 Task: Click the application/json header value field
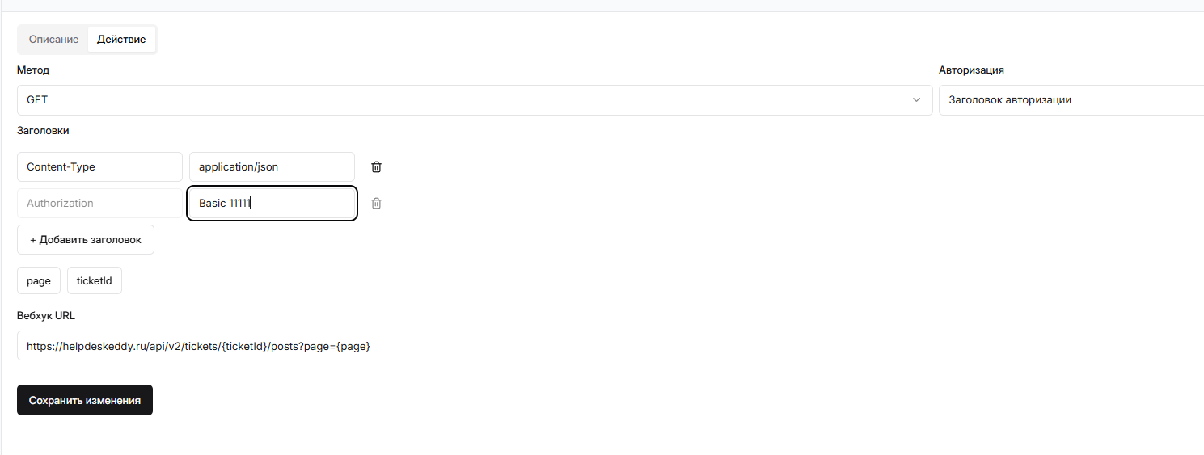coord(272,167)
